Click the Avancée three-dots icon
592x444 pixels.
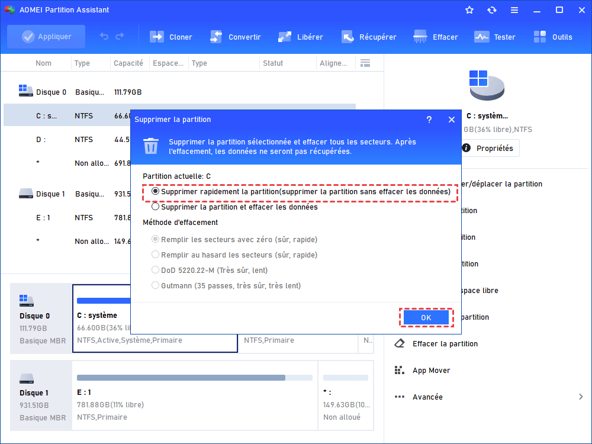point(400,397)
